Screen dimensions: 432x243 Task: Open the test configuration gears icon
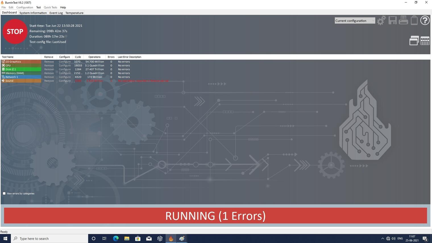click(x=381, y=20)
